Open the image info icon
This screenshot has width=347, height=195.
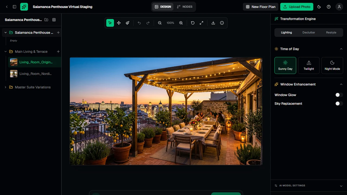pyautogui.click(x=222, y=23)
